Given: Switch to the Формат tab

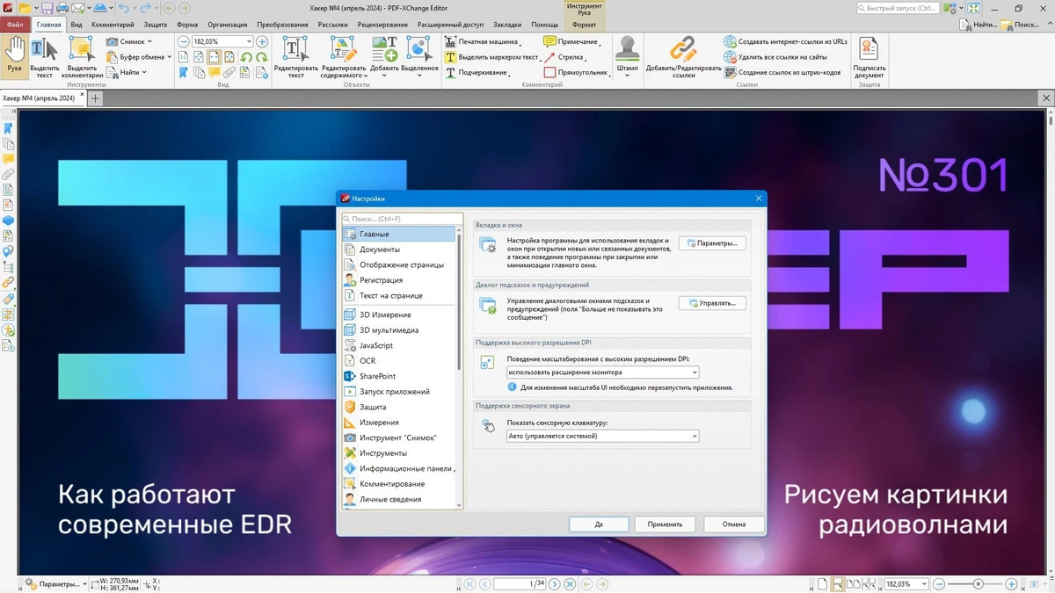Looking at the screenshot, I should pos(584,25).
